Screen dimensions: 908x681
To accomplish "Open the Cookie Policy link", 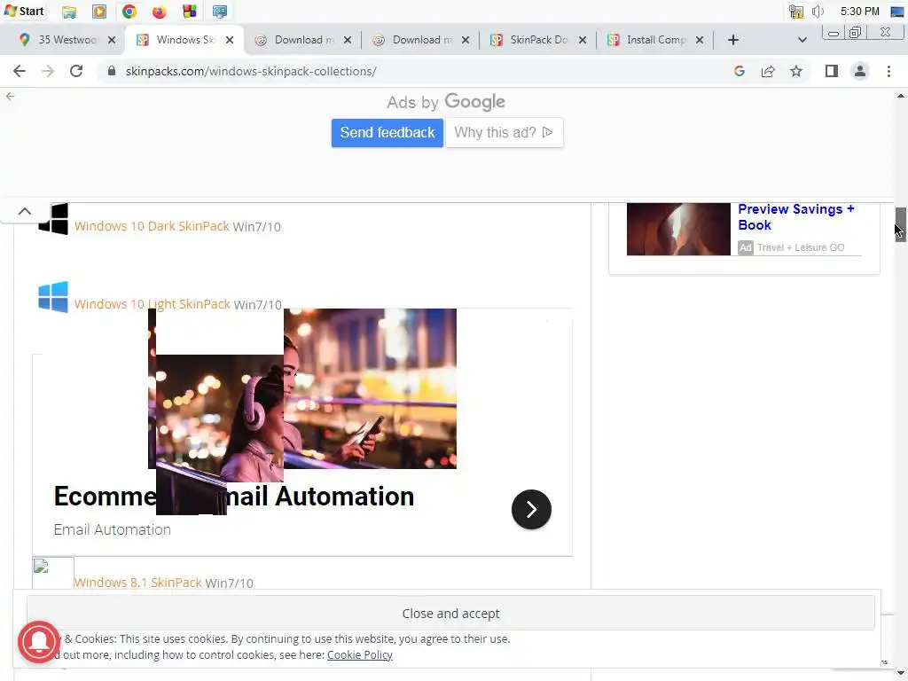I will [x=360, y=655].
